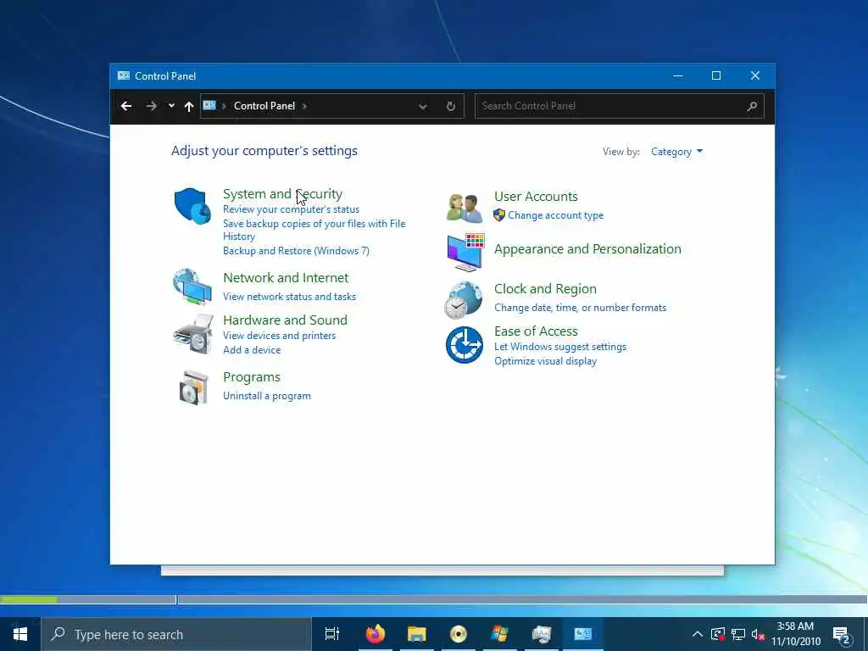This screenshot has height=651, width=868.
Task: Go forward with the address bar forward arrow
Action: coord(151,106)
